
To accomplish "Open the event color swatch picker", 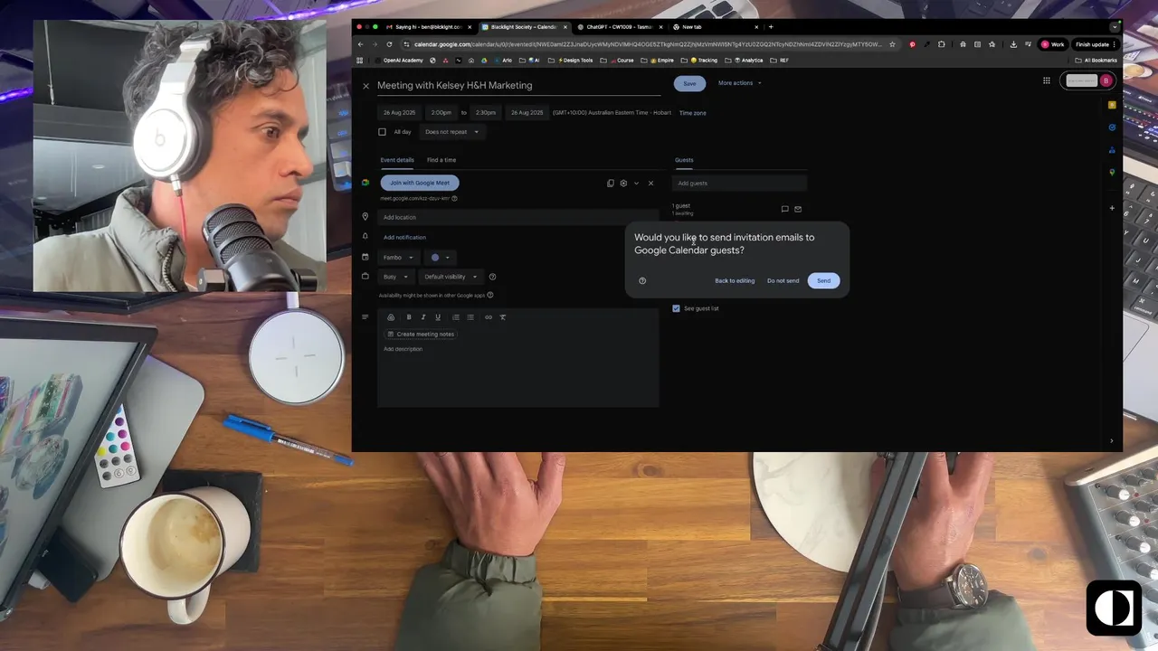I will (x=440, y=258).
